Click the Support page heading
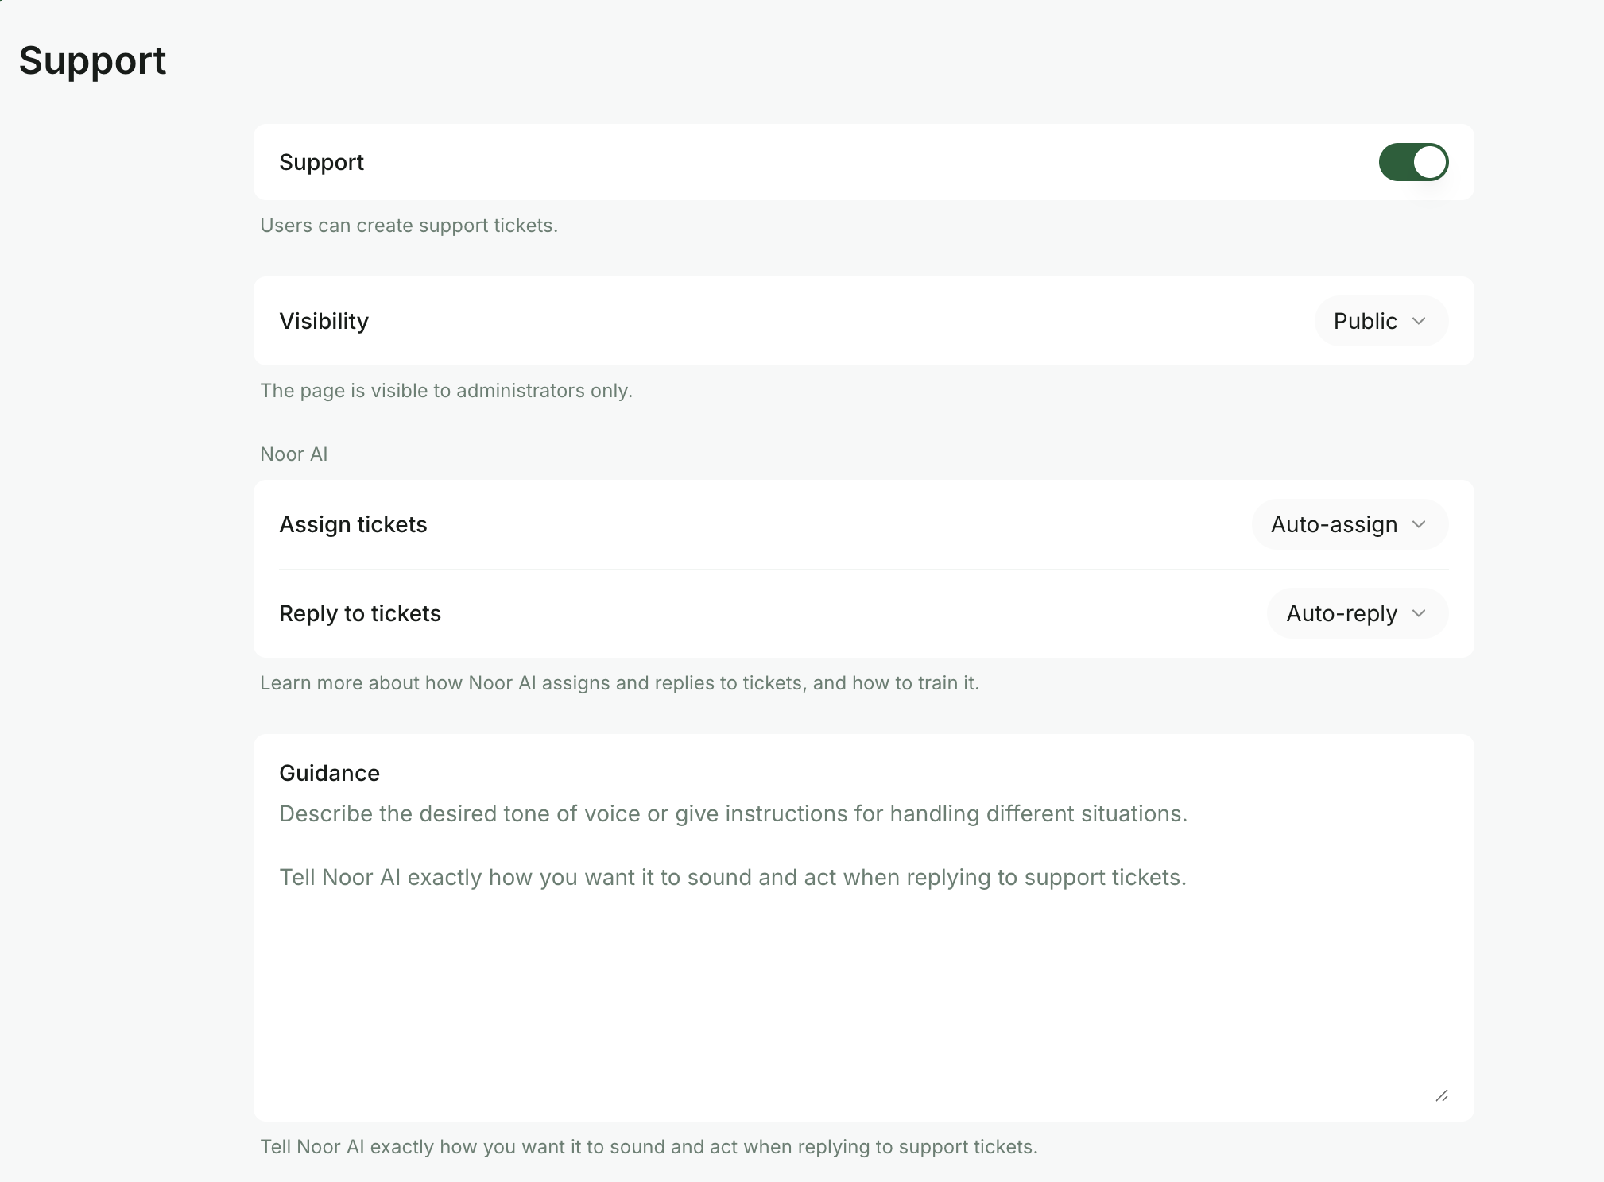Image resolution: width=1604 pixels, height=1182 pixels. click(92, 61)
